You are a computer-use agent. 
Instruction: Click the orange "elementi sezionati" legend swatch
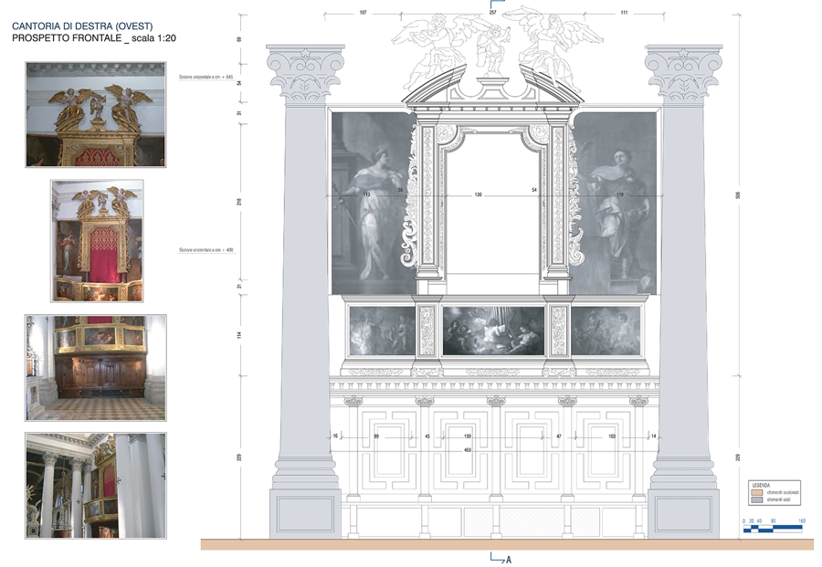pyautogui.click(x=756, y=493)
